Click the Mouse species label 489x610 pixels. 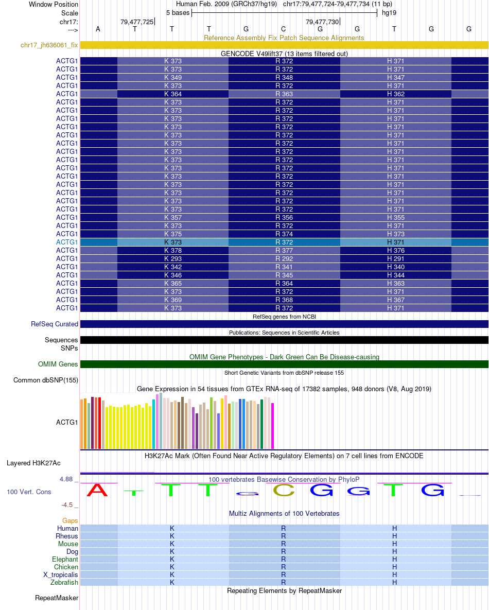click(x=68, y=544)
